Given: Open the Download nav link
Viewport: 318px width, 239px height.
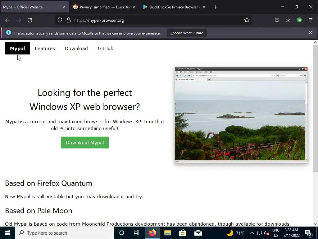Looking at the screenshot, I should coord(76,48).
